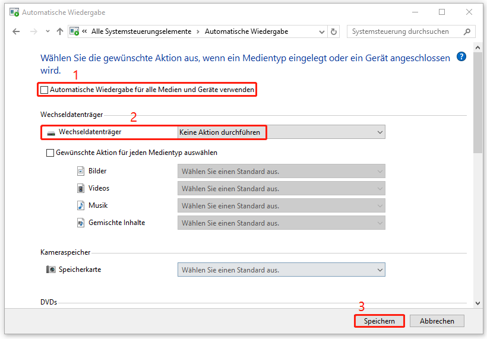Click the 'Musik' label text
Image resolution: width=487 pixels, height=339 pixels.
click(98, 205)
